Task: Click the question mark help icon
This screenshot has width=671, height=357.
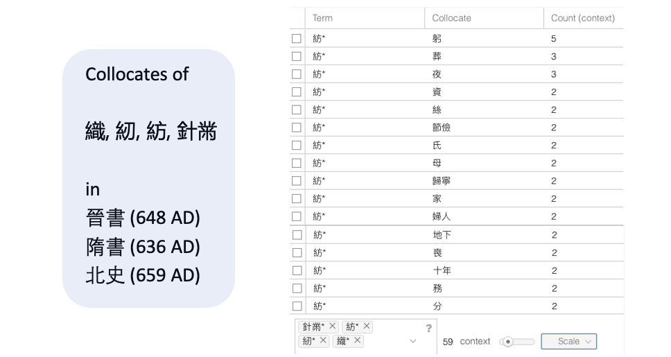Action: (x=428, y=328)
